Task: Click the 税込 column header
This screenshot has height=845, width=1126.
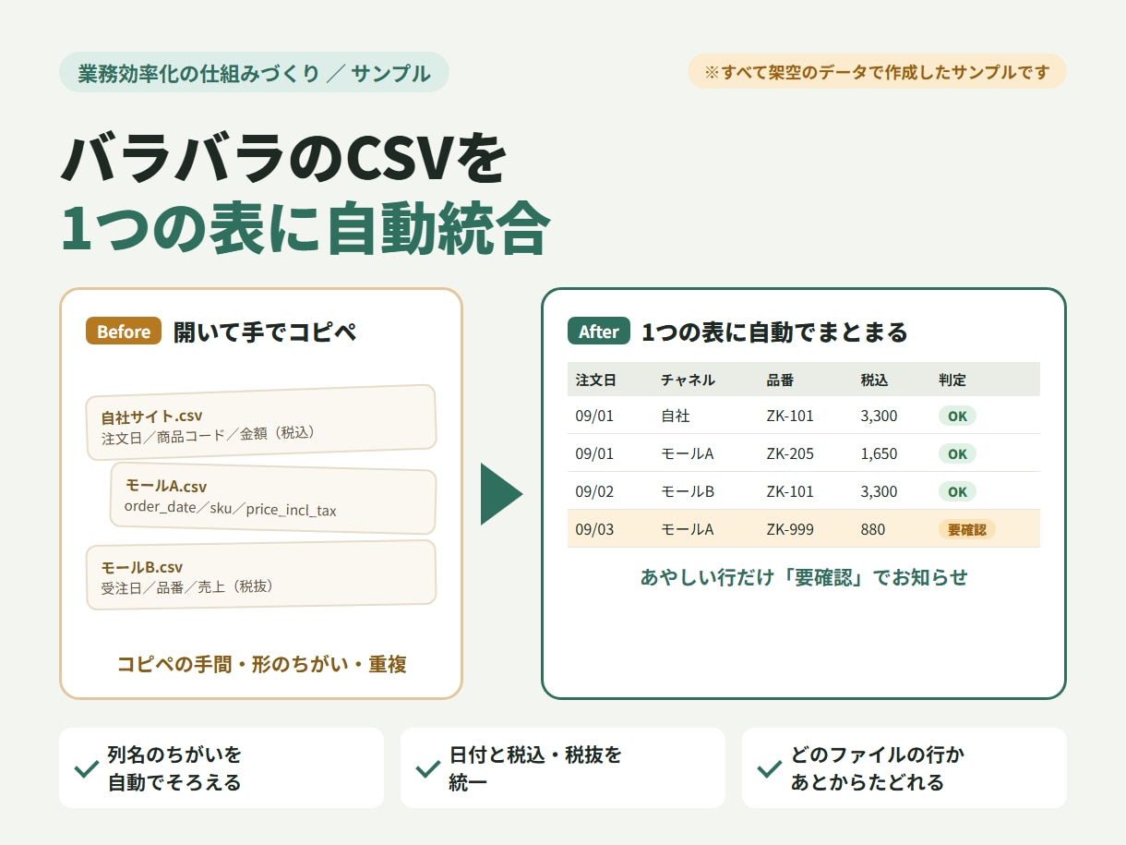Action: pyautogui.click(x=874, y=380)
